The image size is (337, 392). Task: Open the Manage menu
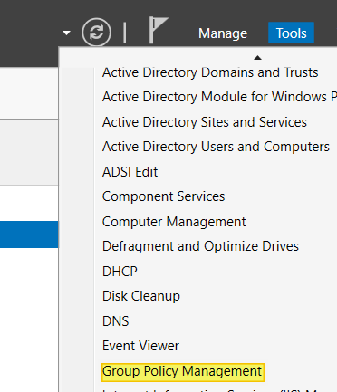(x=223, y=33)
